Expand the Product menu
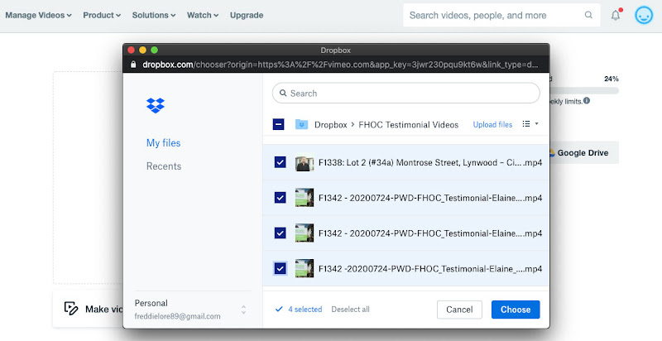The image size is (662, 341). (x=102, y=15)
